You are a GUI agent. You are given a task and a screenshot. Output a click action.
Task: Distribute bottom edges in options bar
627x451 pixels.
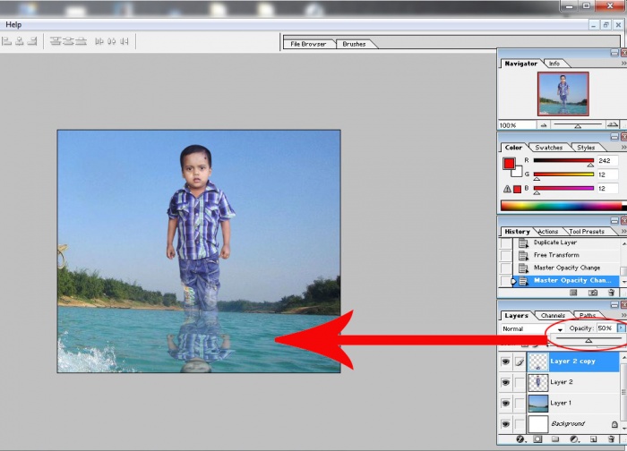(x=82, y=41)
